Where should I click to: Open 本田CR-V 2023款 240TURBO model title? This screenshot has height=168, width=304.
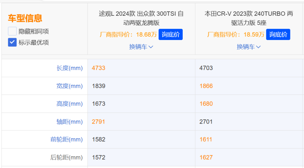tap(249, 18)
